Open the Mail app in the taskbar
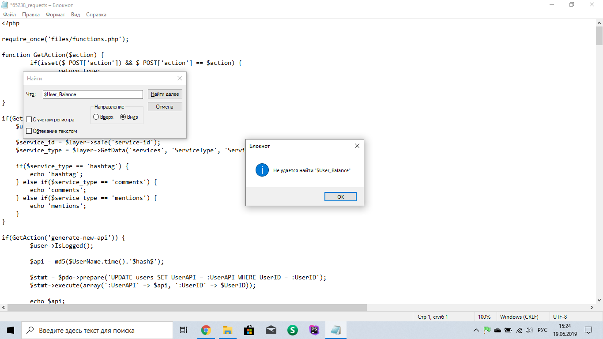Screen dimensions: 603x339 click(x=271, y=330)
